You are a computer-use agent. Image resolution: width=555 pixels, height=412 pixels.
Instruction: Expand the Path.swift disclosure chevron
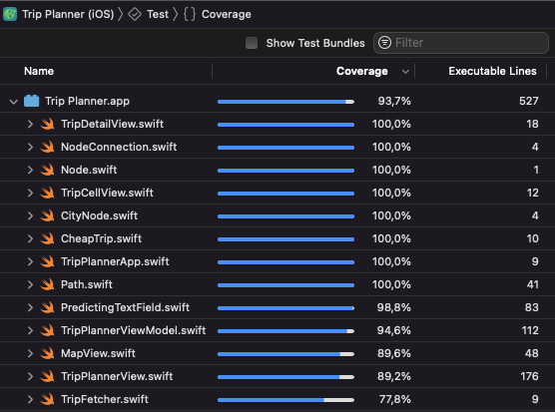click(x=30, y=284)
